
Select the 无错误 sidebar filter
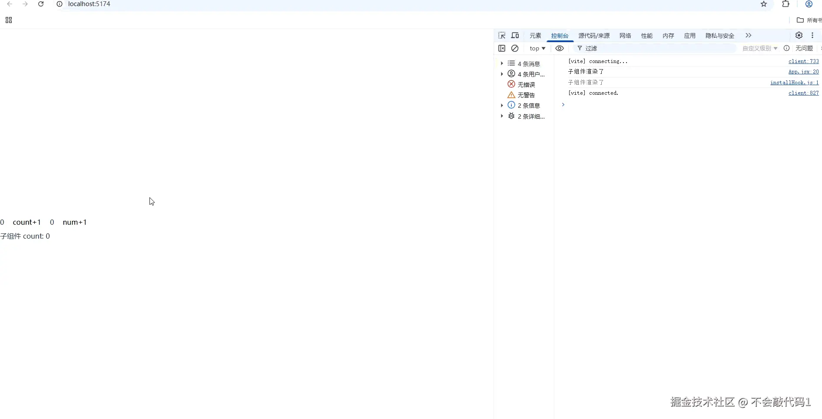pyautogui.click(x=521, y=84)
